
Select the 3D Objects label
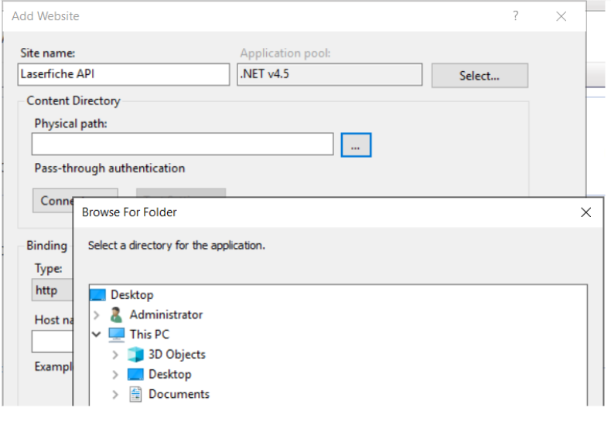tap(177, 354)
